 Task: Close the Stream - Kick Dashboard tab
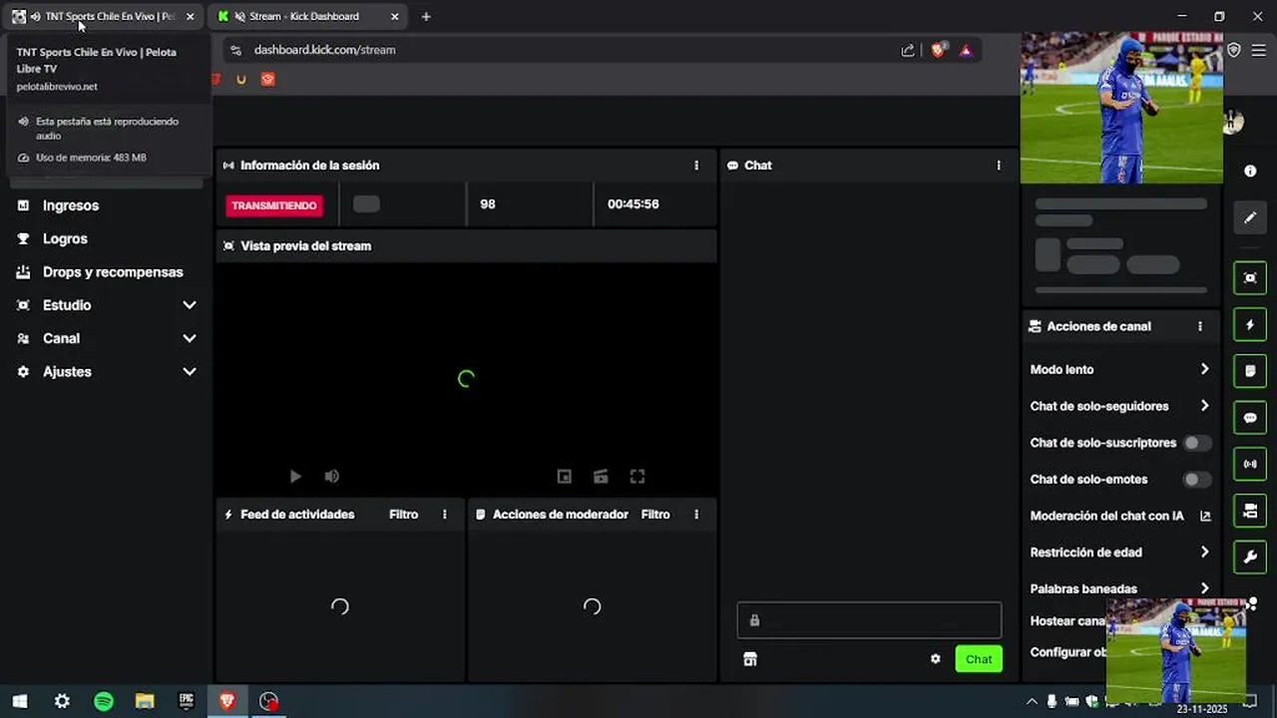click(395, 16)
